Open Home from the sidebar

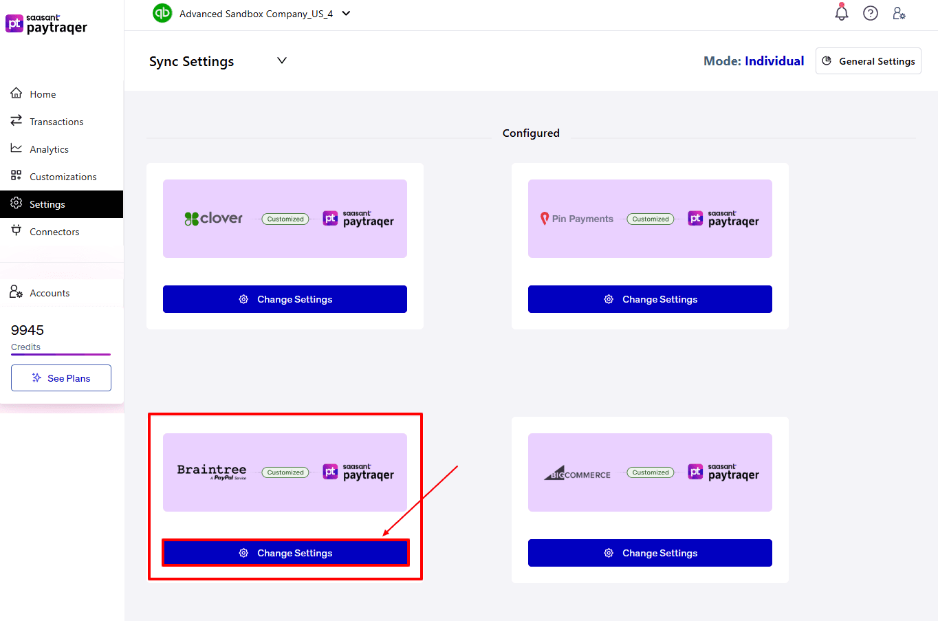pyautogui.click(x=43, y=94)
